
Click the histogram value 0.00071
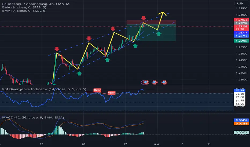click(241, 132)
